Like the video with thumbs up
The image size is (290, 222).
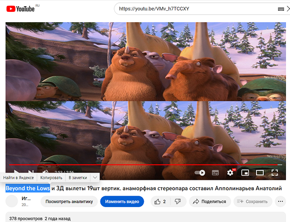point(160,201)
